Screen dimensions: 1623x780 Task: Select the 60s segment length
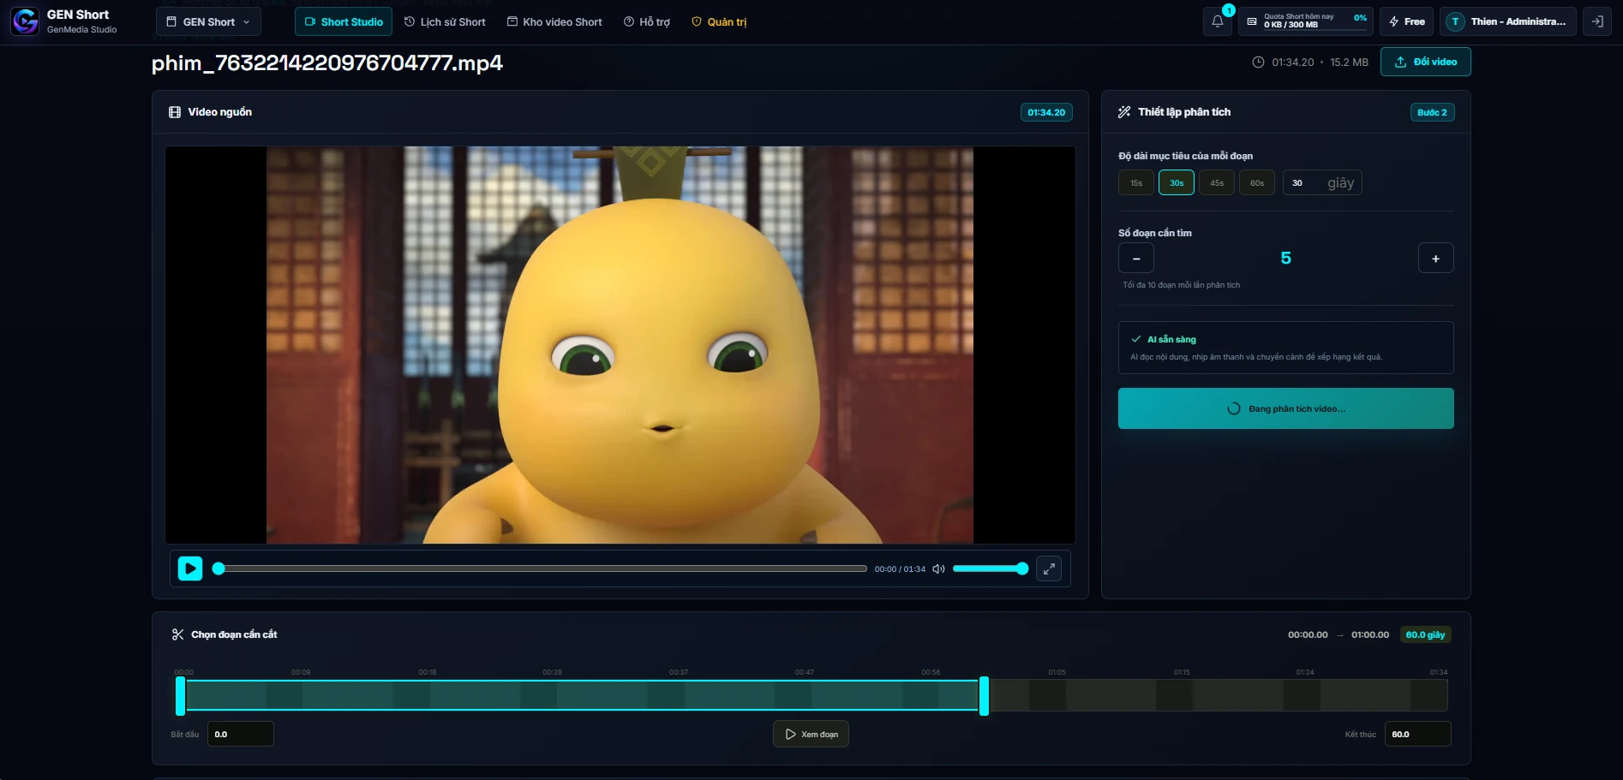[1257, 182]
